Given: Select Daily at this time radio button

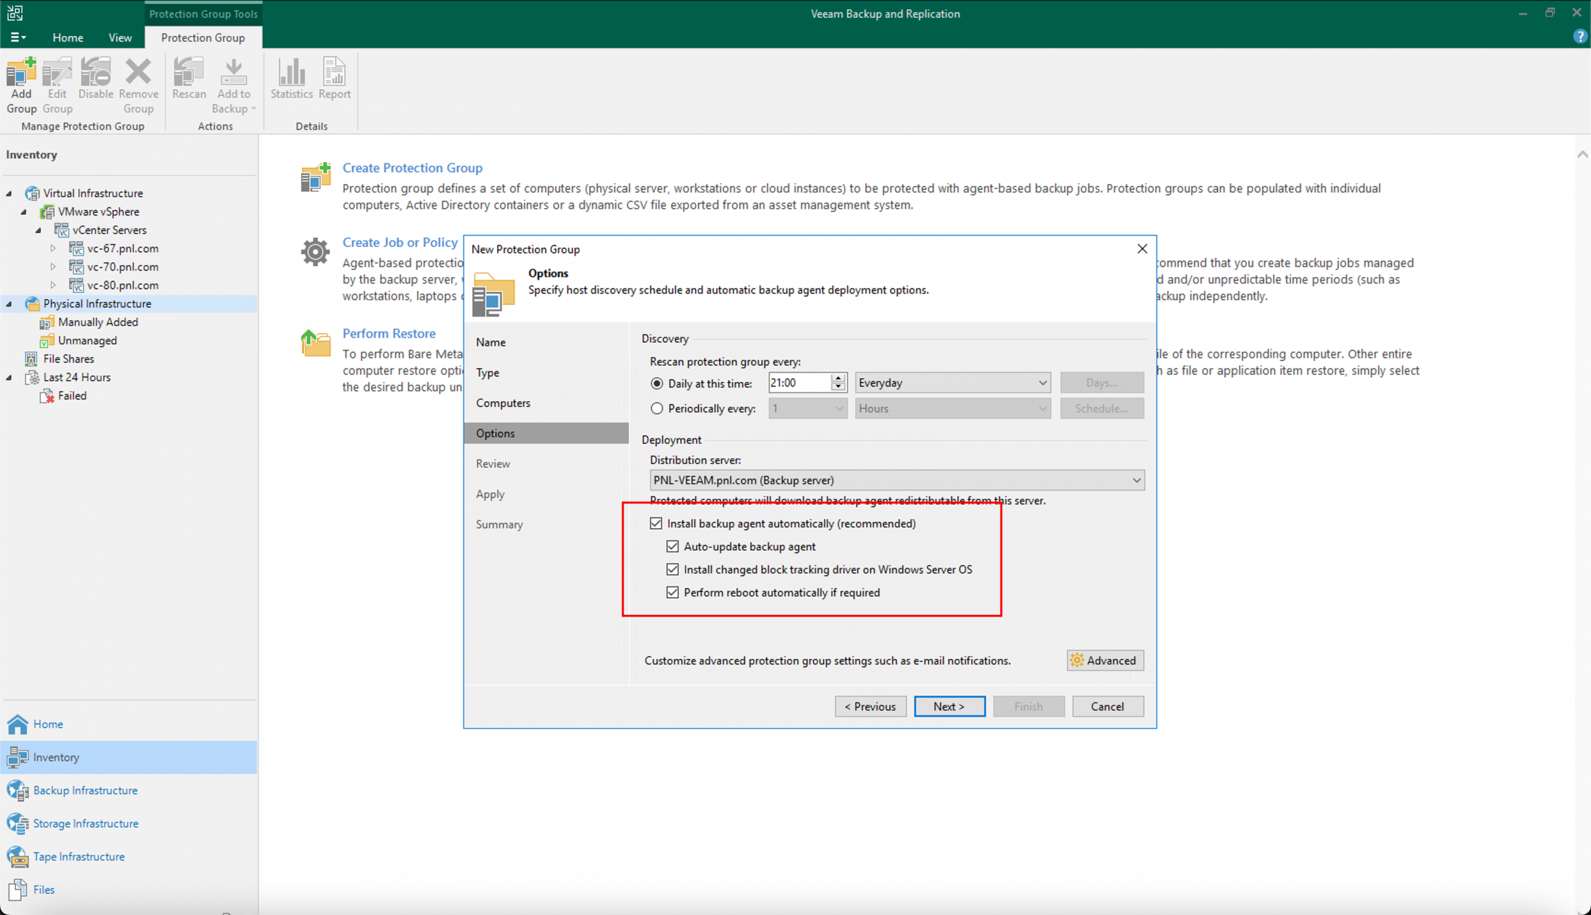Looking at the screenshot, I should coord(657,383).
